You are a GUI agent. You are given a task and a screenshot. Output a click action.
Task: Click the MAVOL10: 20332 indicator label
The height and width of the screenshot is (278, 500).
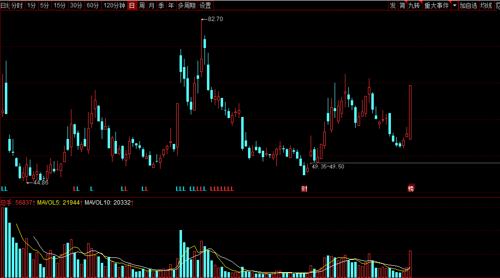109,202
